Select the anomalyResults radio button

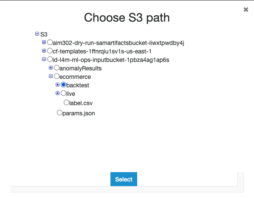pos(56,67)
